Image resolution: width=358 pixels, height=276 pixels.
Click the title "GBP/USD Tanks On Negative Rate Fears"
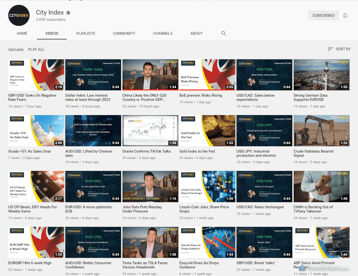[x=32, y=97]
